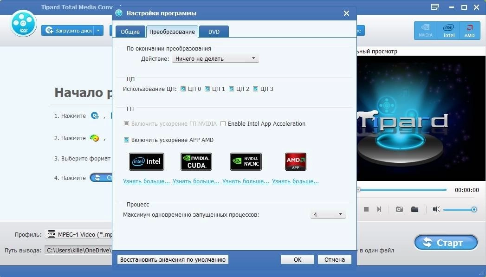Click the settings dialog title icon
This screenshot has height=277, width=486.
click(x=119, y=13)
